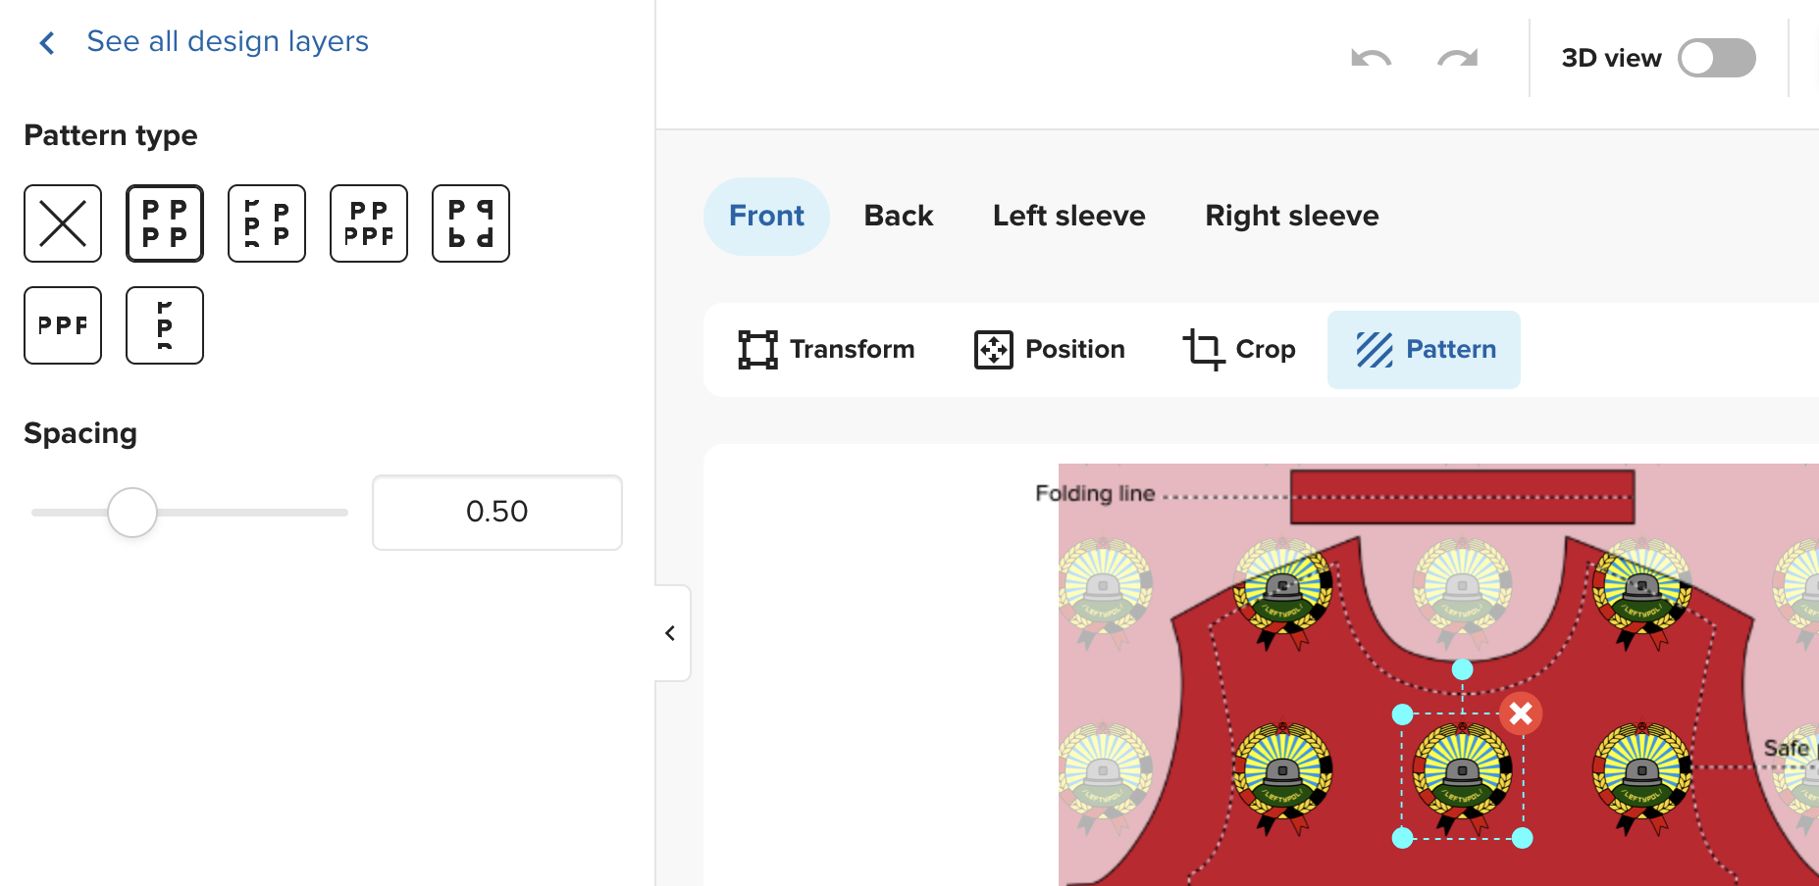Click the Spacing slider handle

click(132, 513)
